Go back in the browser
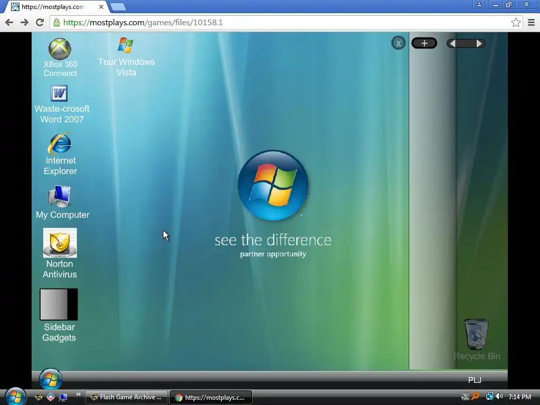This screenshot has height=405, width=540. pos(9,22)
